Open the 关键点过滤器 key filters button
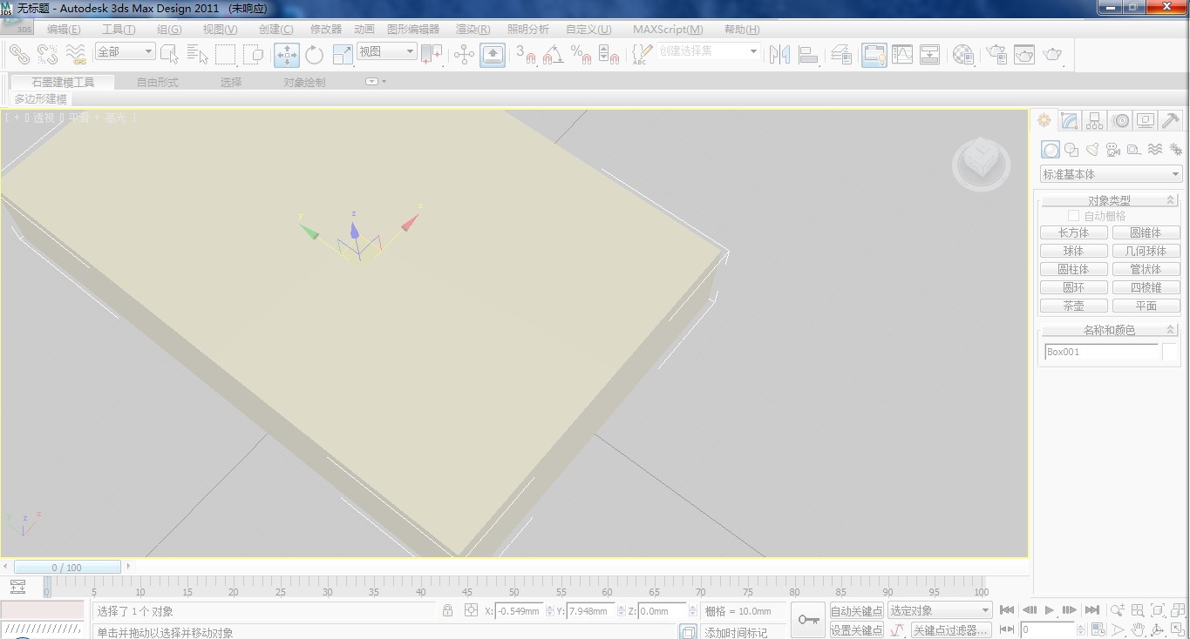The width and height of the screenshot is (1190, 639). coord(950,630)
